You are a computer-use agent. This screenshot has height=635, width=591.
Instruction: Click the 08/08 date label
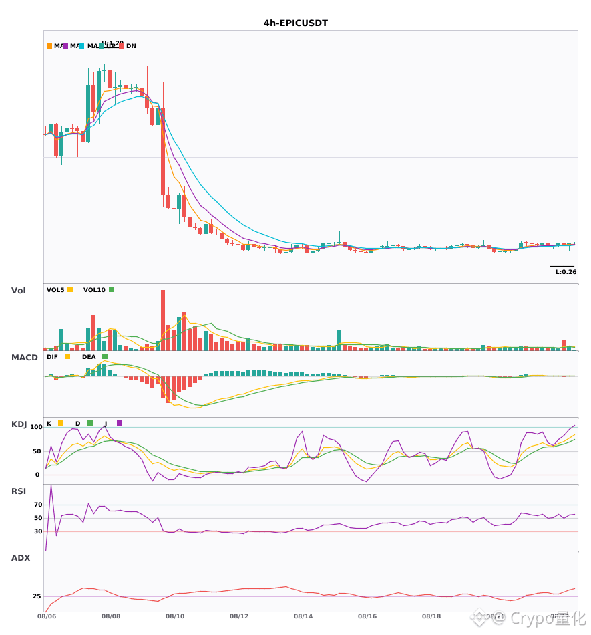coord(111,616)
